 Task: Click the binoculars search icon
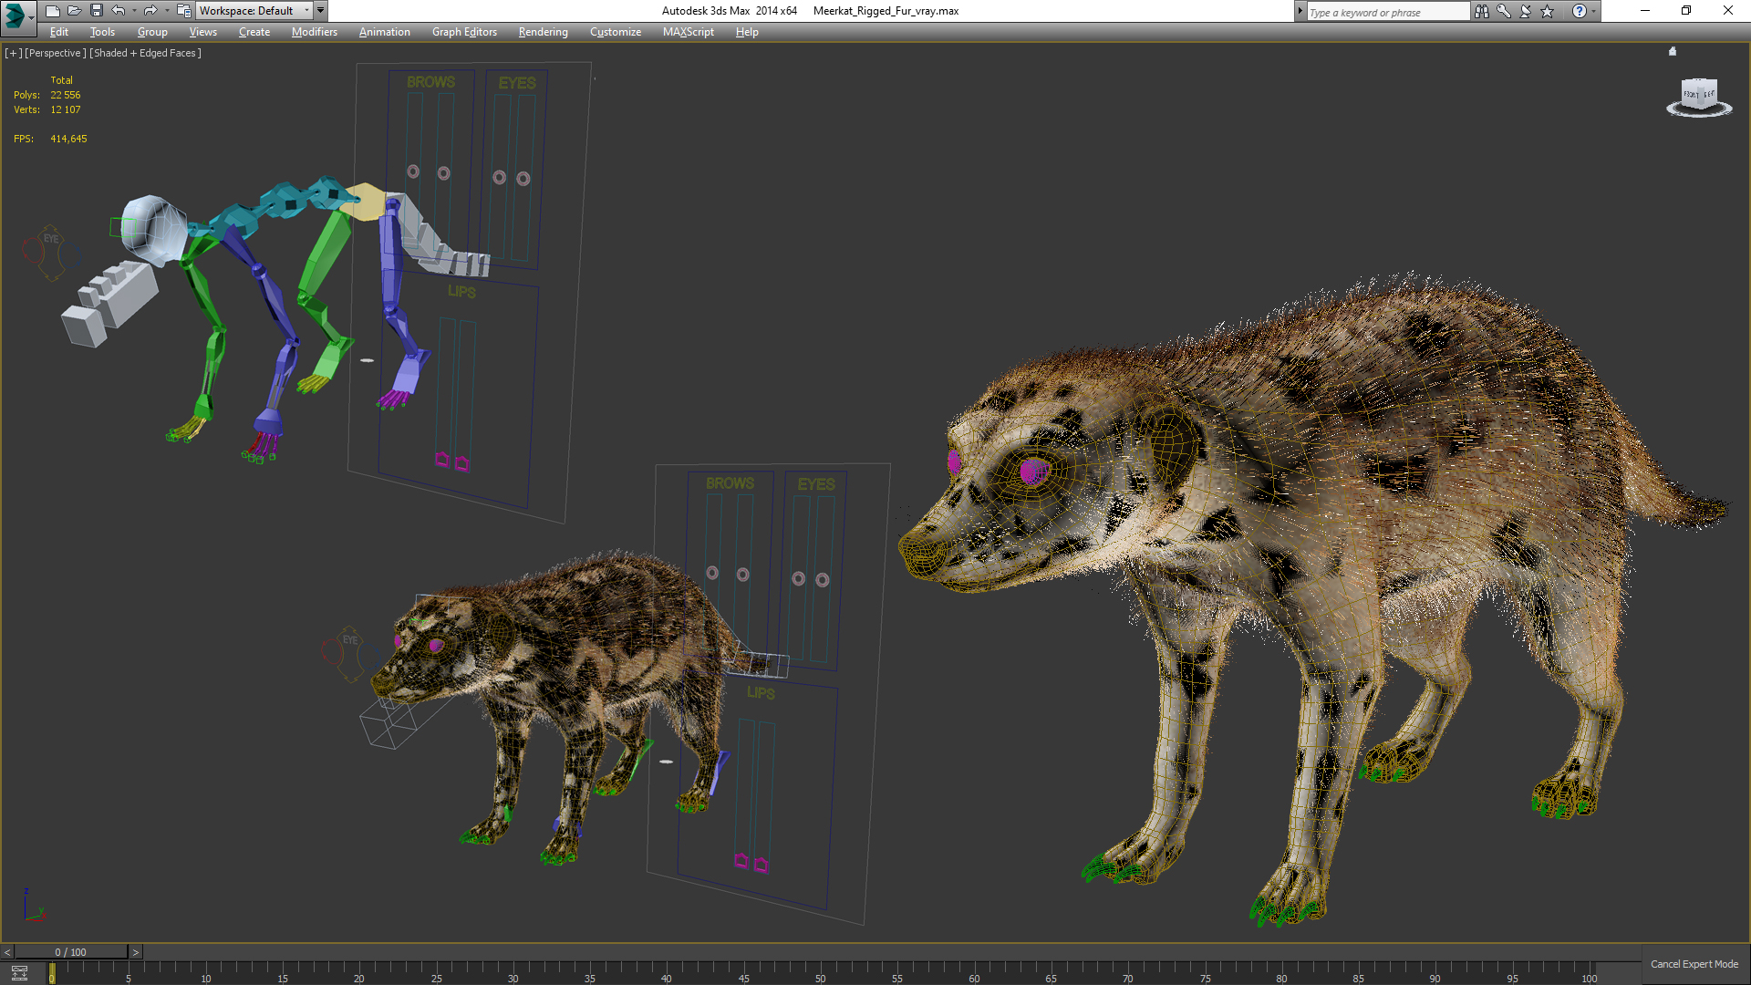1481,11
